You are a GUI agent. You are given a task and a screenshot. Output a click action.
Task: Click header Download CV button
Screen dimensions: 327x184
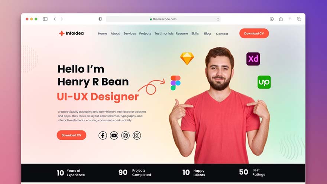(x=254, y=33)
